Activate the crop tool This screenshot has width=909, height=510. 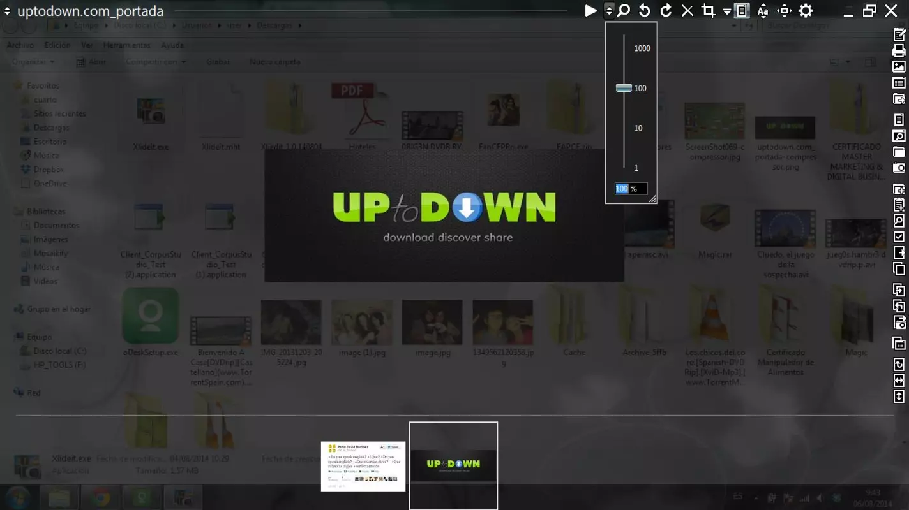tap(708, 11)
